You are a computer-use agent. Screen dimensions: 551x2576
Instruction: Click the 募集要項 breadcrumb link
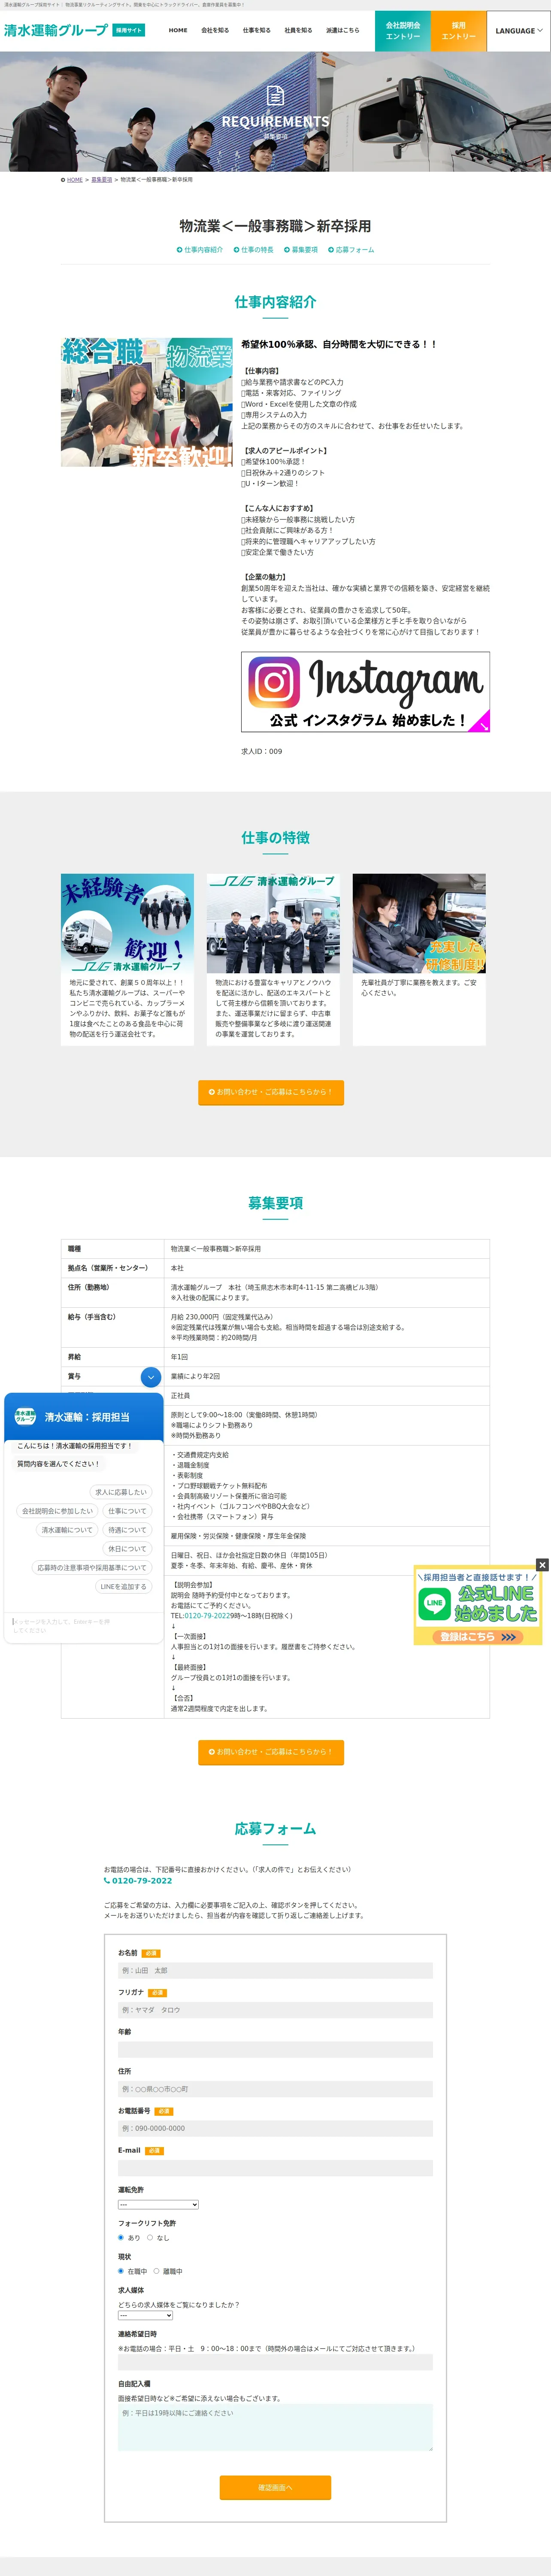tap(102, 180)
